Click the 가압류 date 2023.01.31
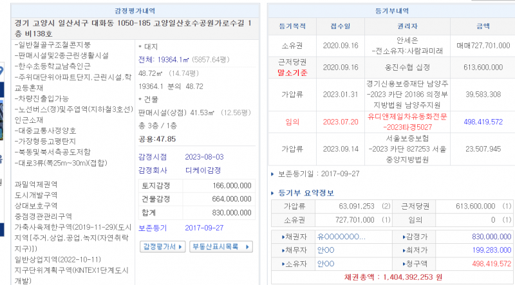The width and height of the screenshot is (515, 285). coord(341,95)
